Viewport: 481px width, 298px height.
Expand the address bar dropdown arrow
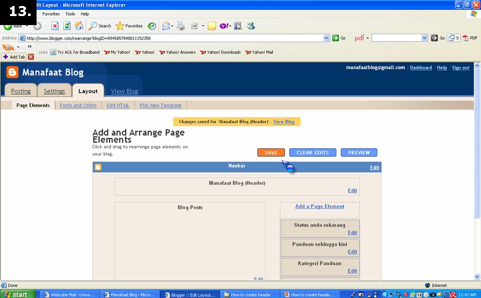[326, 38]
